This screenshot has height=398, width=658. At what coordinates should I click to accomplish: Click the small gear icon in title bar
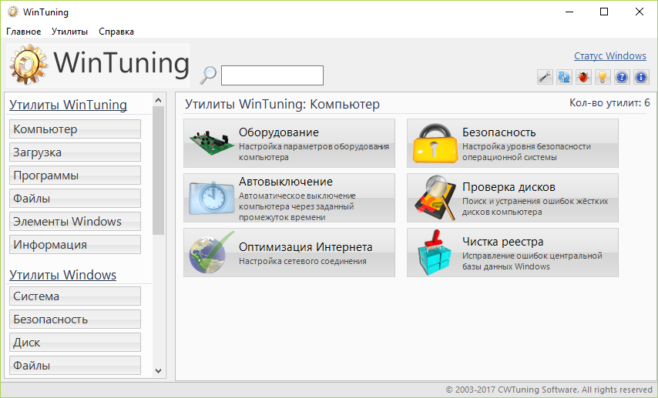[x=13, y=12]
